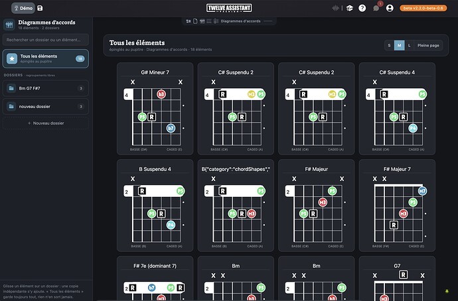
Task: Click the page document icon in mini toolbar
Action: tap(195, 21)
